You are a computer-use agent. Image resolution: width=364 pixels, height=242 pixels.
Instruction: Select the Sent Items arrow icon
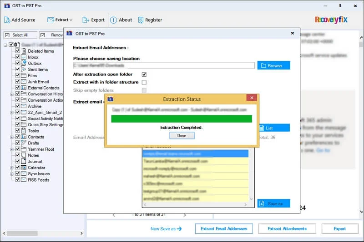coord(24,69)
